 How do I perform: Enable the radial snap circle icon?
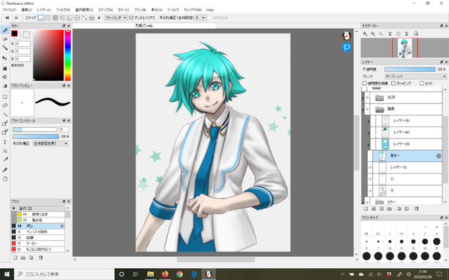click(77, 18)
